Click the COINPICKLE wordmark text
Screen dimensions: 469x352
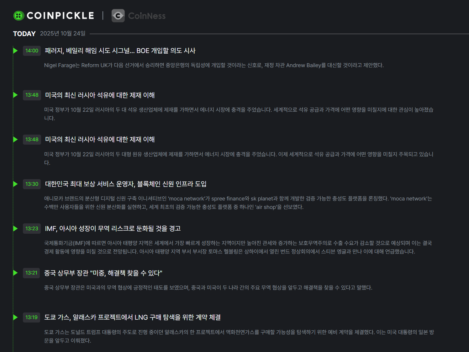click(x=60, y=16)
